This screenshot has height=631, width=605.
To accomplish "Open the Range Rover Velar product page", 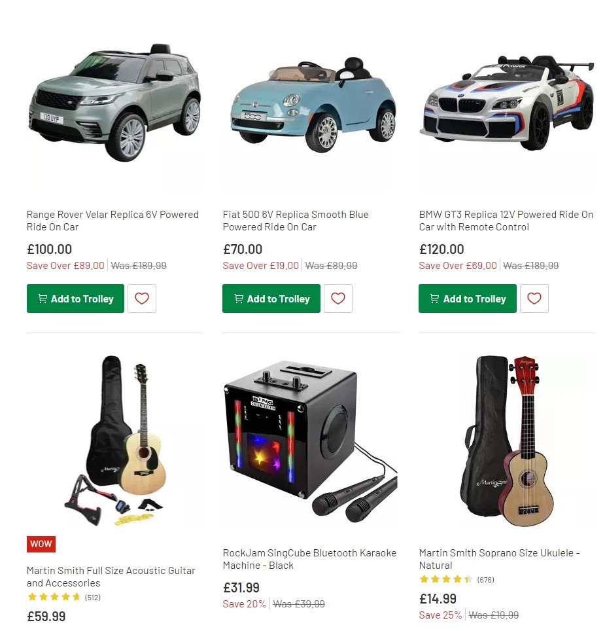I will pos(112,221).
